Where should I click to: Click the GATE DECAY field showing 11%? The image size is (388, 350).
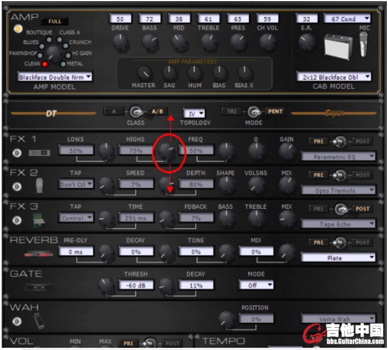pyautogui.click(x=196, y=285)
